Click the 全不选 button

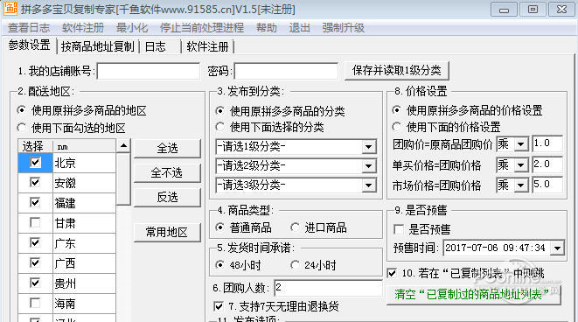167,172
